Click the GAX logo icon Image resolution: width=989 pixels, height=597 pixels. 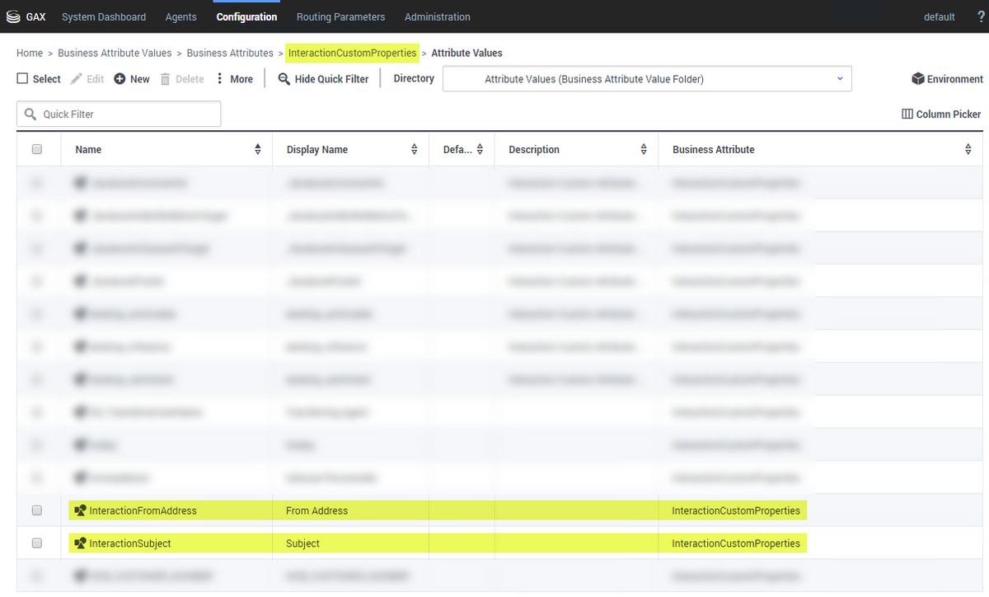point(13,16)
